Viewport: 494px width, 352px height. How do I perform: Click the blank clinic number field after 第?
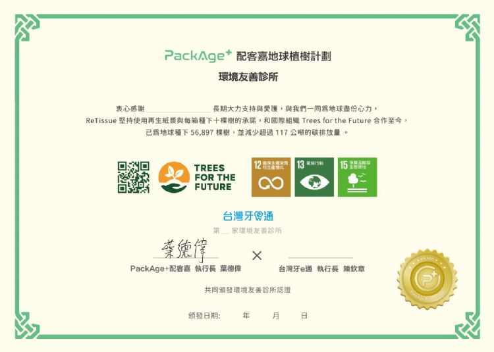tap(225, 231)
